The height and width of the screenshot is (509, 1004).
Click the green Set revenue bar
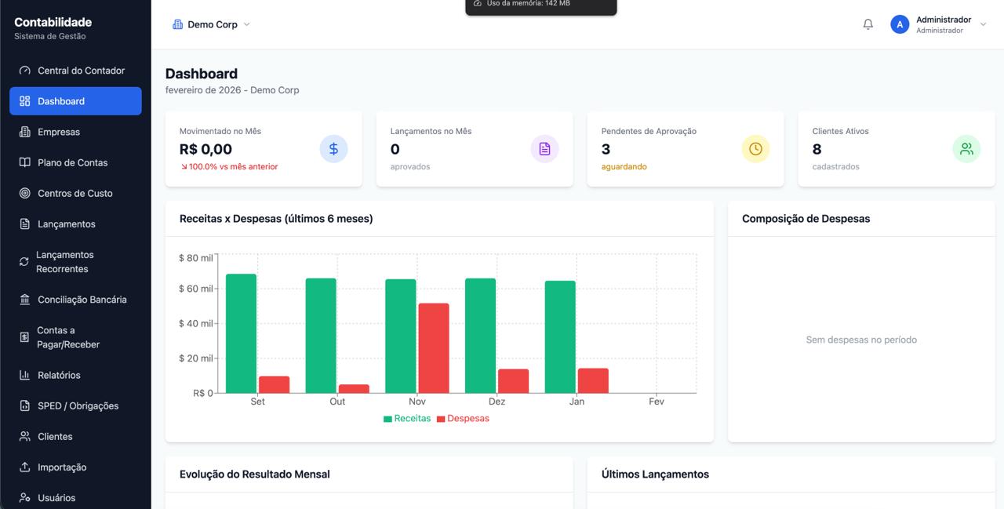pyautogui.click(x=241, y=333)
